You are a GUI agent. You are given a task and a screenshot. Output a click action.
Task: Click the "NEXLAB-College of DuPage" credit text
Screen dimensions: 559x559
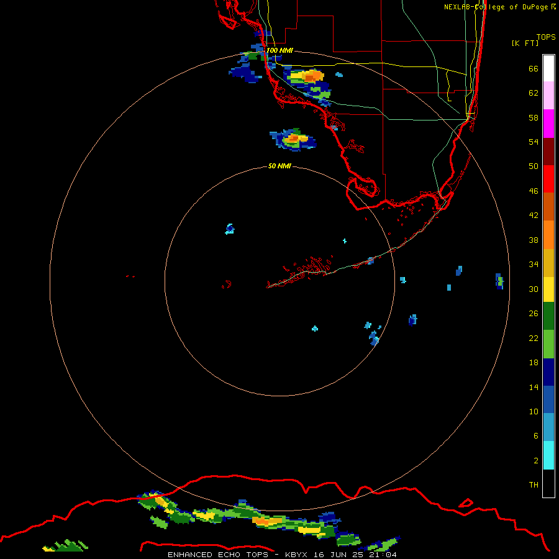pyautogui.click(x=497, y=7)
